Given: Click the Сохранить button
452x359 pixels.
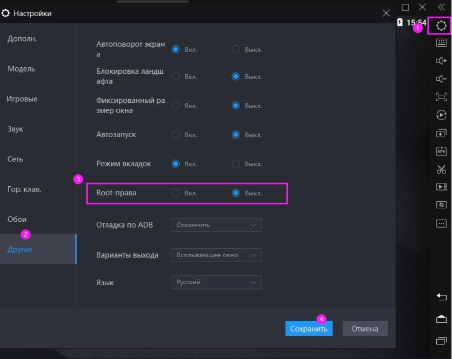Looking at the screenshot, I should [x=309, y=329].
